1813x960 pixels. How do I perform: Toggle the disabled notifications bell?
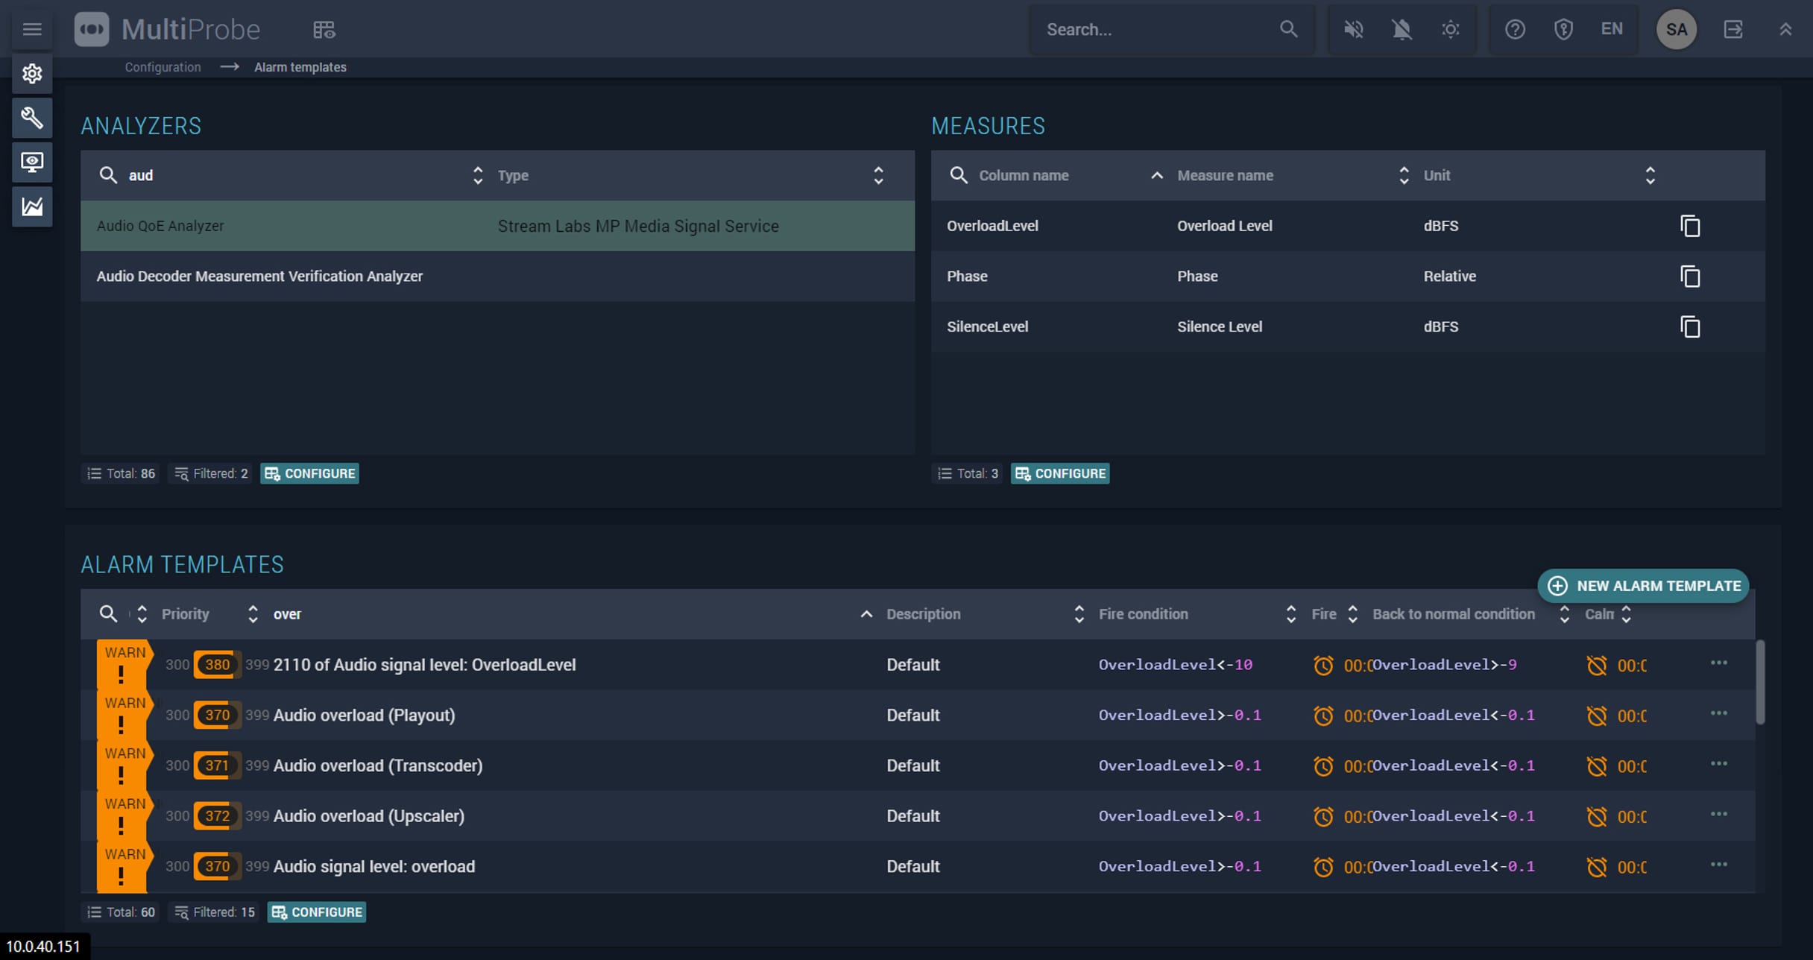[x=1402, y=29]
